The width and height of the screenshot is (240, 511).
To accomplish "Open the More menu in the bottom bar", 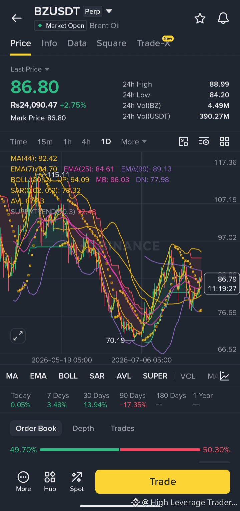I will (x=23, y=482).
